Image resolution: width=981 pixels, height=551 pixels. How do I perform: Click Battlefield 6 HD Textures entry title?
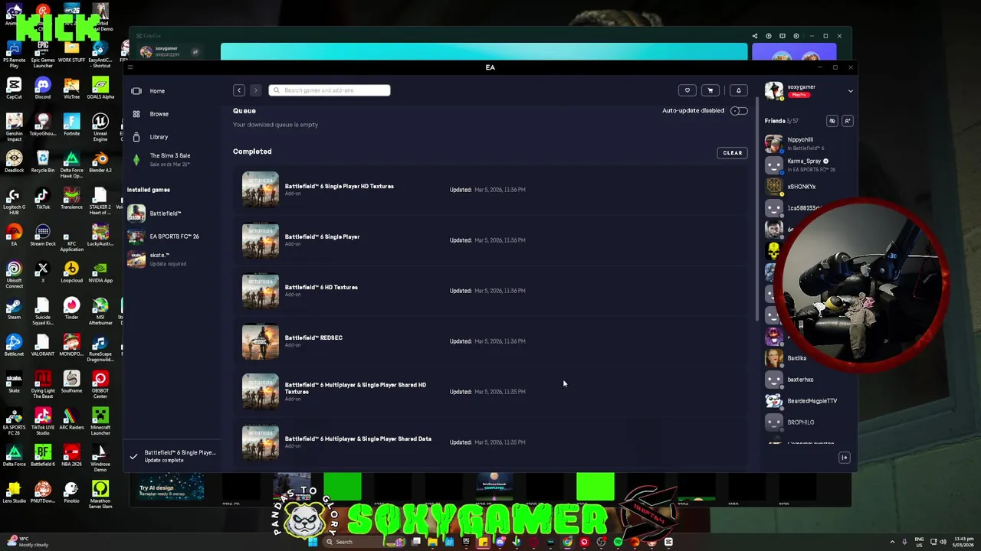tap(321, 287)
